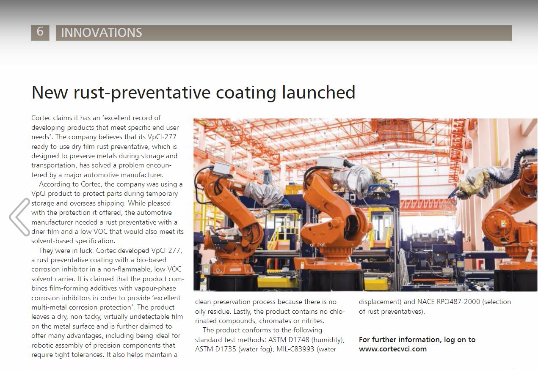Go to previous page with left chevron arrow
This screenshot has width=538, height=370.
19,216
